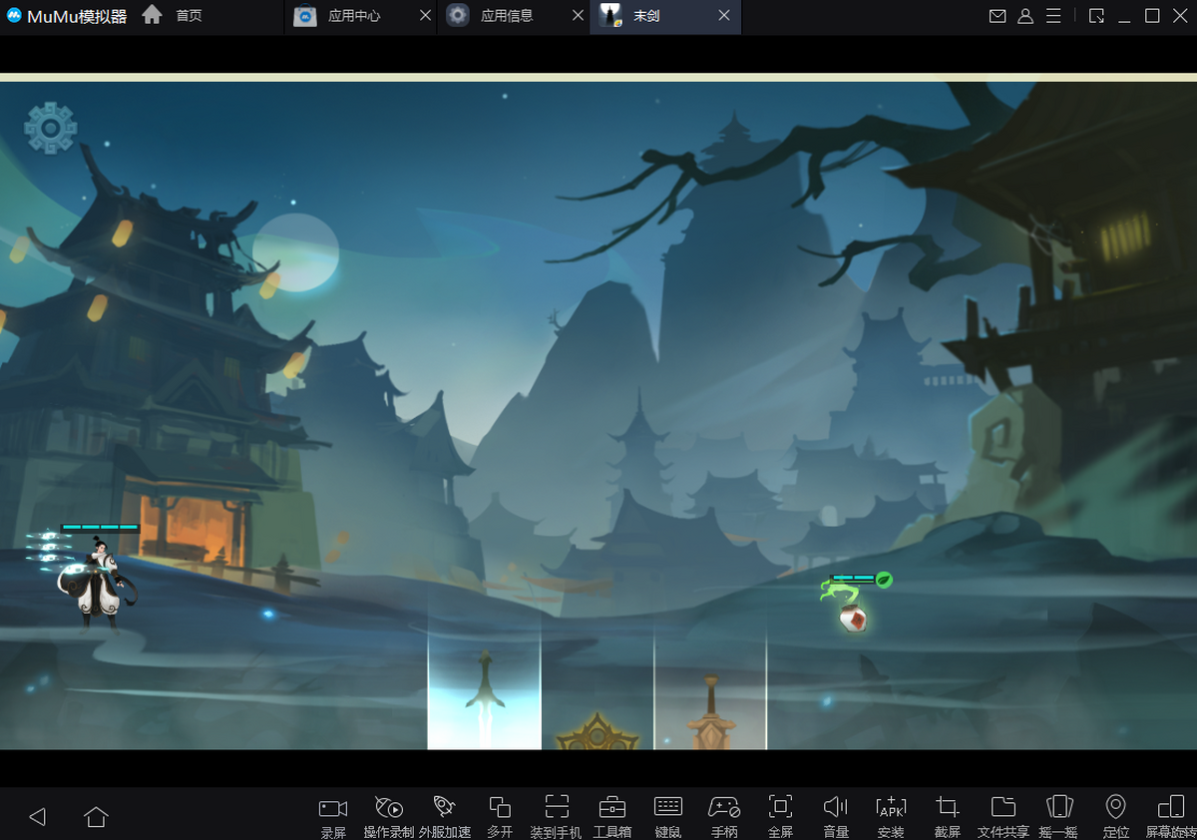The image size is (1197, 840).
Task: Open the hamburger menu in the title bar
Action: (1053, 16)
